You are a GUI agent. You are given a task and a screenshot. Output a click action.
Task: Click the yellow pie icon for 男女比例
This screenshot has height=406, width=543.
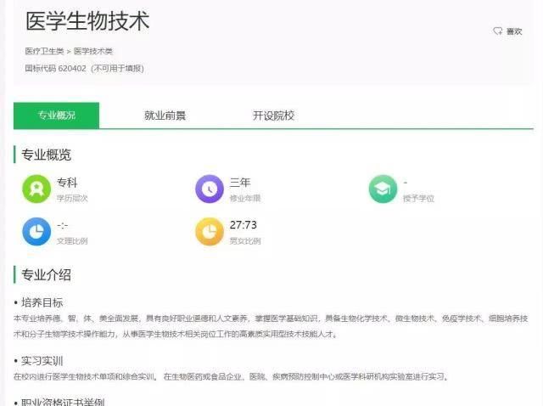point(210,232)
